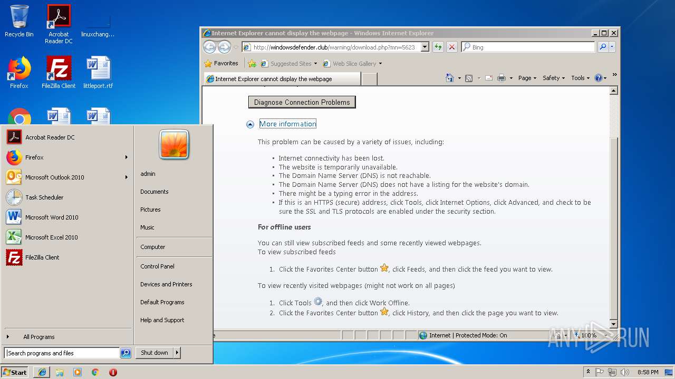The width and height of the screenshot is (675, 379).
Task: Select littleport.rtf desktop file
Action: pyautogui.click(x=98, y=73)
